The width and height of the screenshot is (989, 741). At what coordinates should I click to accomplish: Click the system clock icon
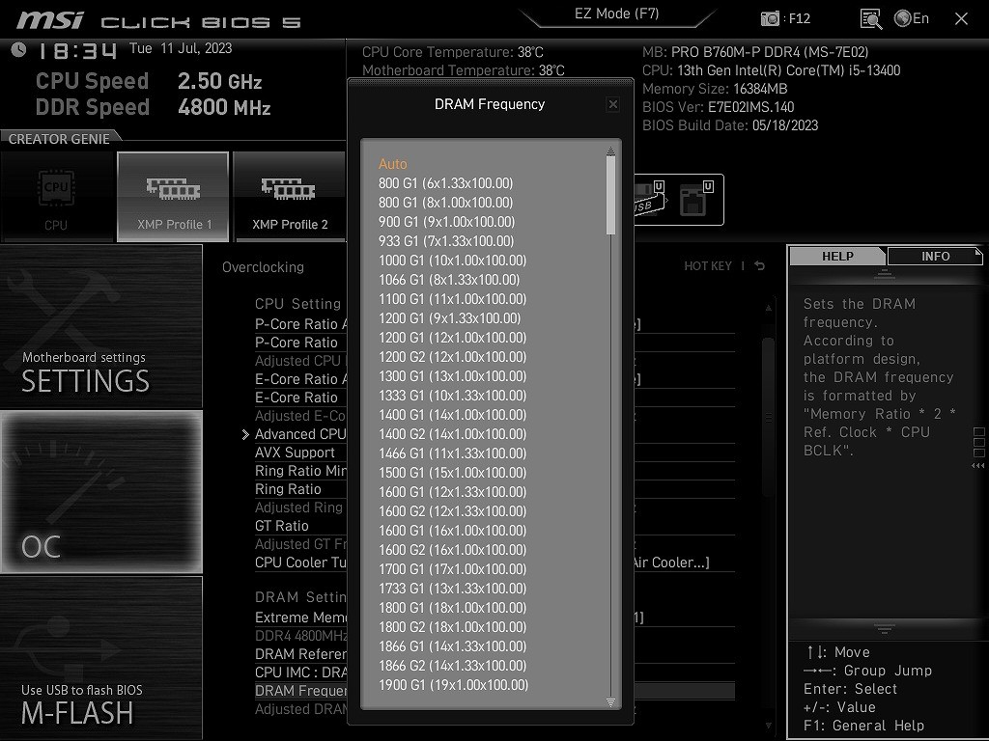(19, 49)
